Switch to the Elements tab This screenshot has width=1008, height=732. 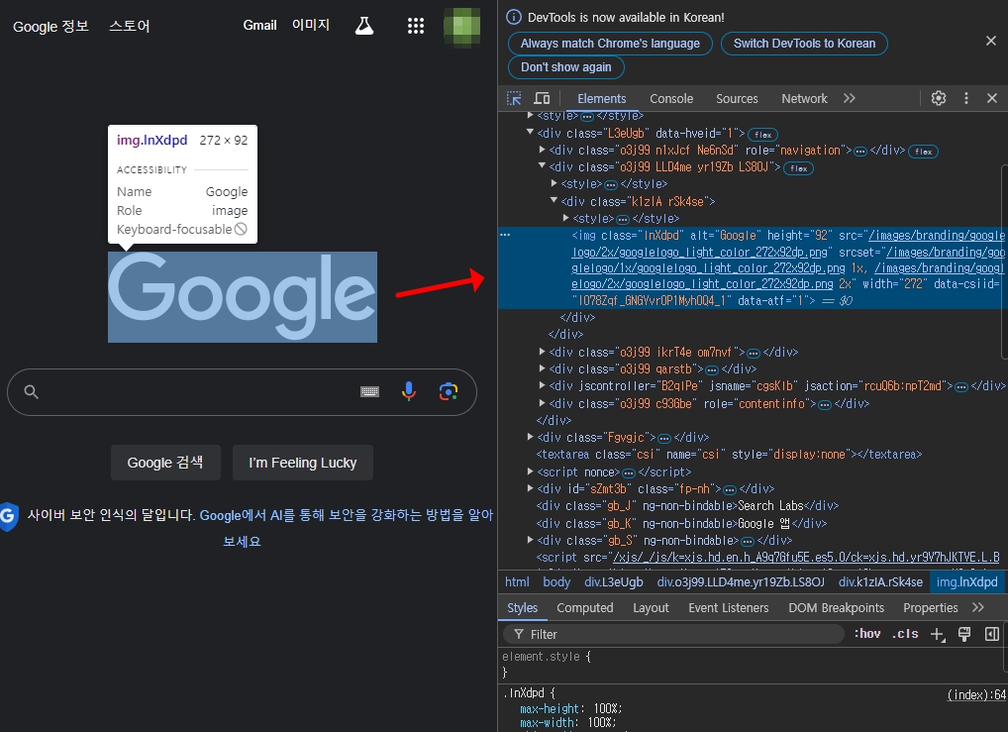[x=601, y=98]
